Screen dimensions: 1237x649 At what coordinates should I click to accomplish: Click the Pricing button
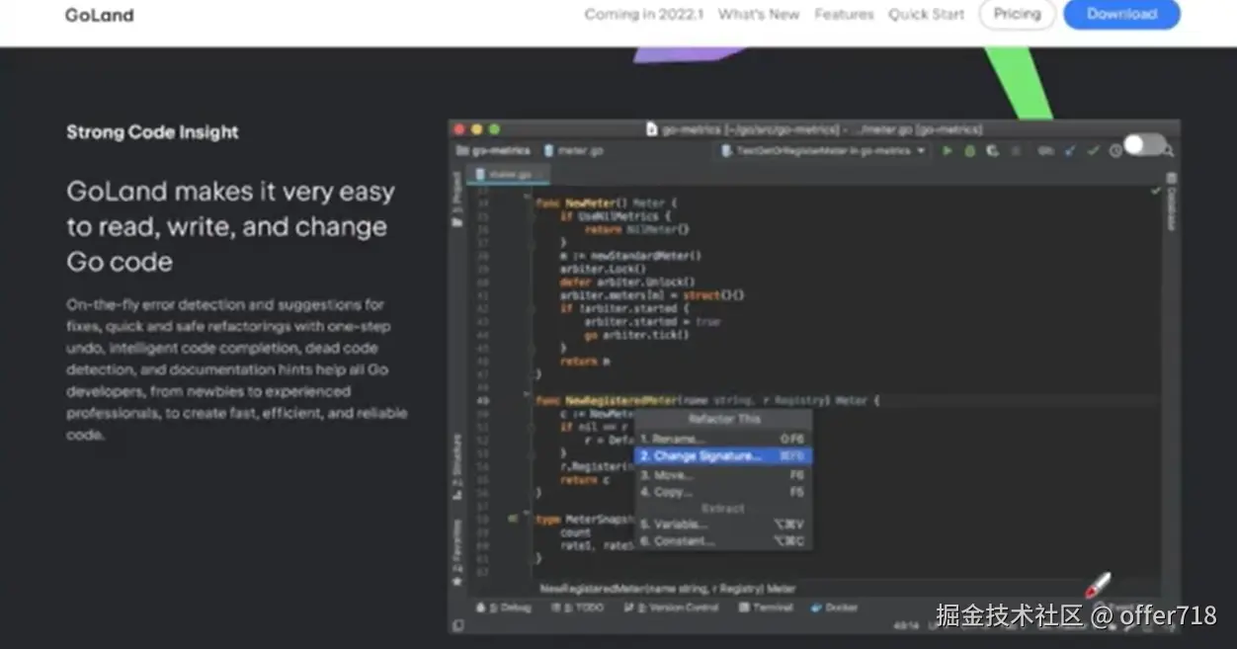(1017, 14)
